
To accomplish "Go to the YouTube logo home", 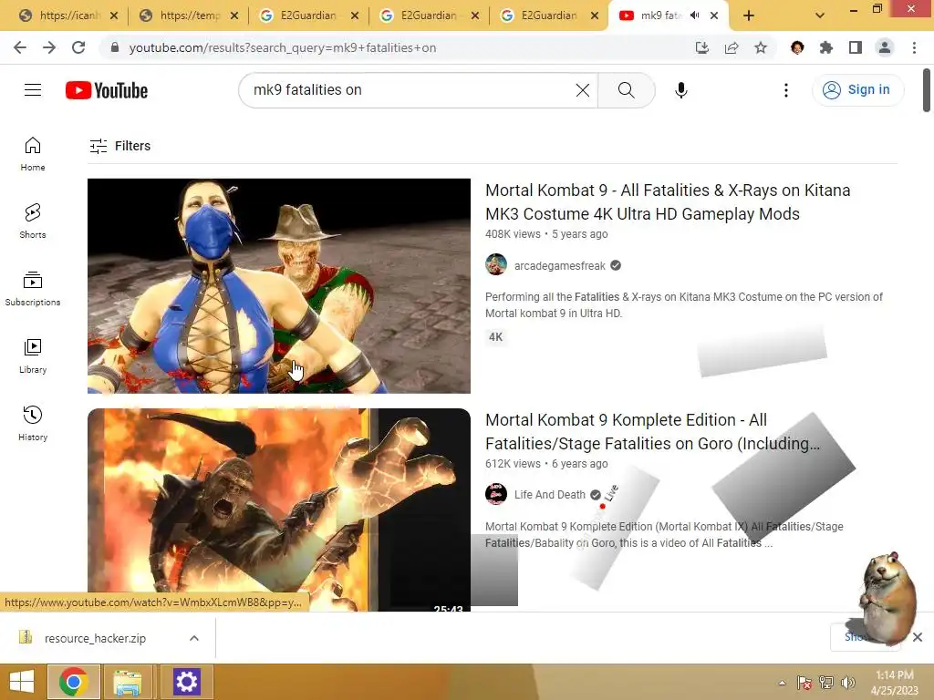I will click(107, 90).
